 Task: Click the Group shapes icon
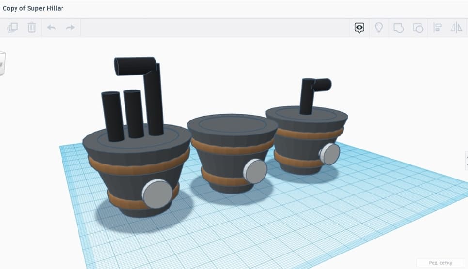398,28
